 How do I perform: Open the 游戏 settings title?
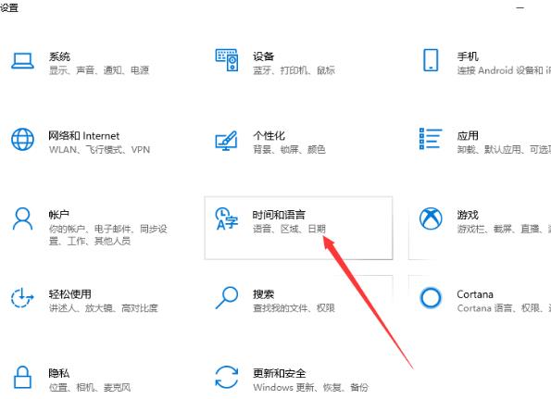point(468,215)
